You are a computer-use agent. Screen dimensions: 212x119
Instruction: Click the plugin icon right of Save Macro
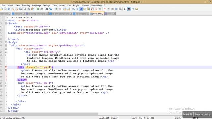125,9
